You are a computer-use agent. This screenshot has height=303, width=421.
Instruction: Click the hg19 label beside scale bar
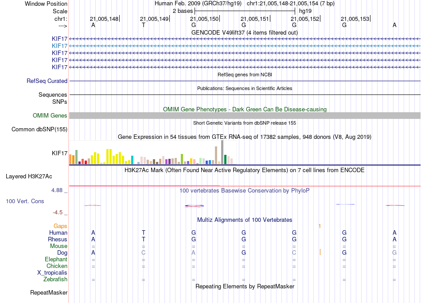point(305,11)
